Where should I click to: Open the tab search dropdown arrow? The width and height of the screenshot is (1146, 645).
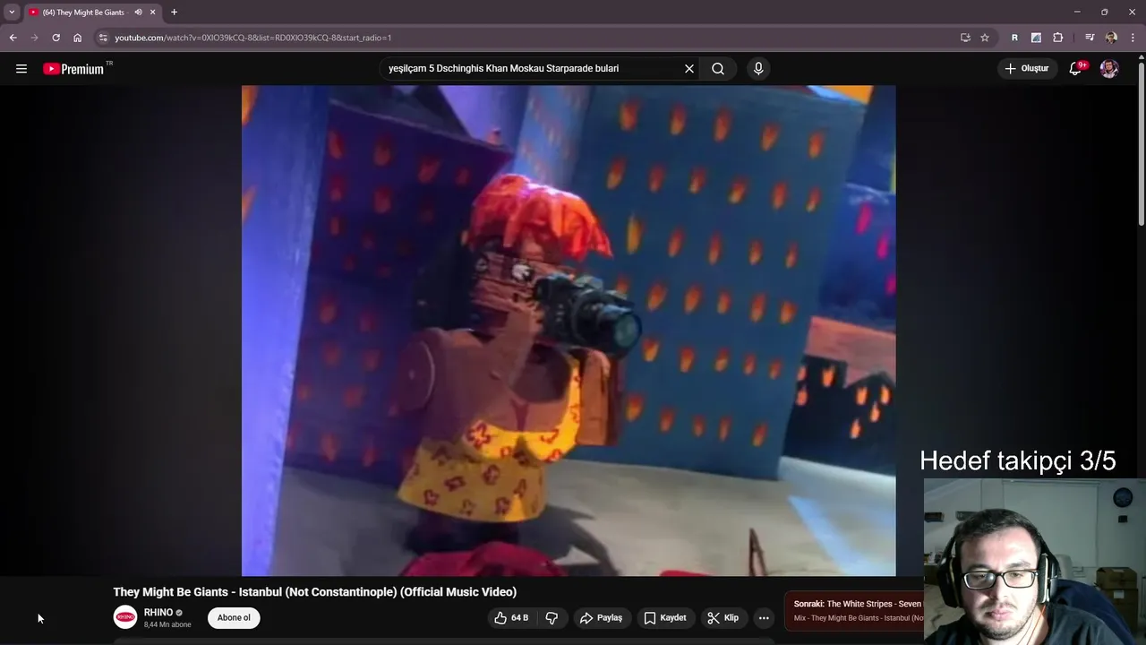click(x=12, y=13)
